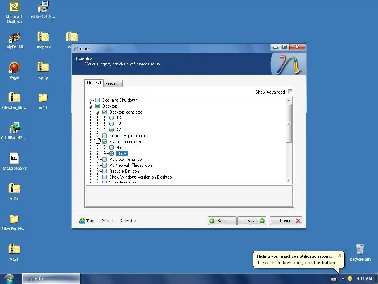The height and width of the screenshot is (284, 378).
Task: Check the Internet Explorer icon checkbox
Action: pyautogui.click(x=104, y=136)
